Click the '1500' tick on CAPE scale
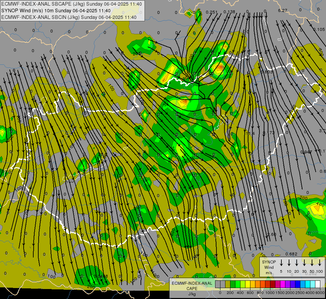The image size is (326, 299). point(280,293)
